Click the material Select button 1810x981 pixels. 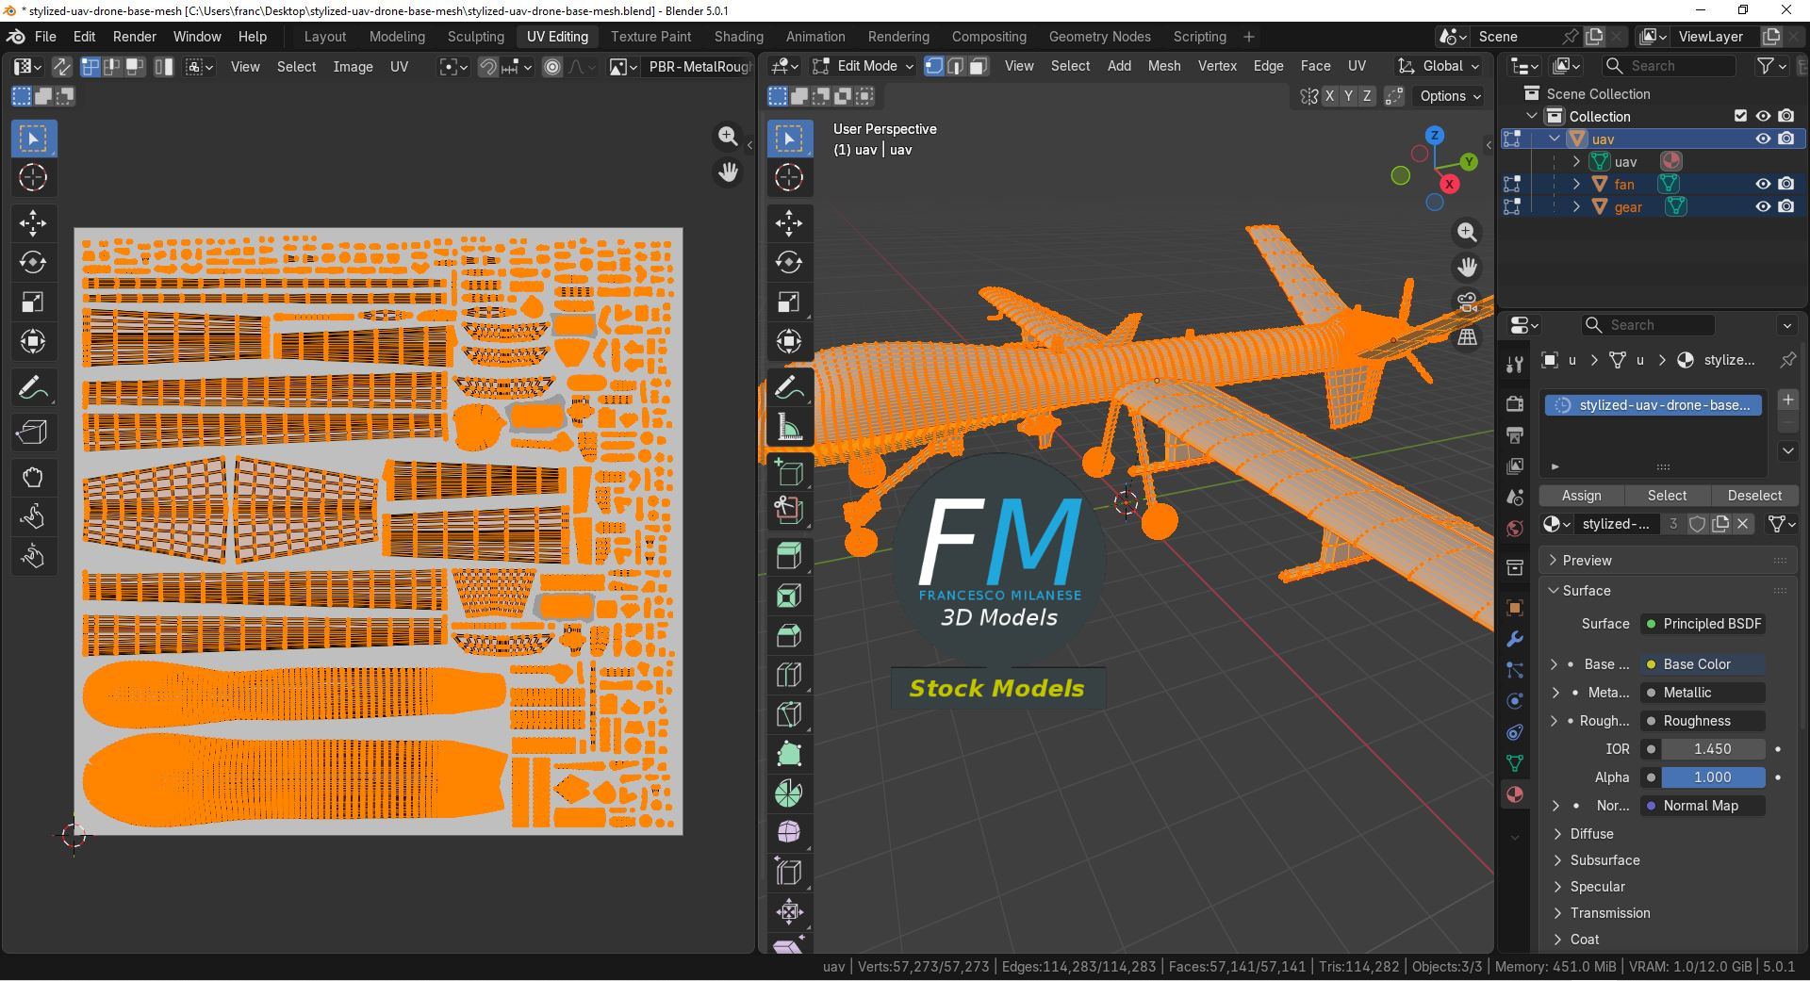coord(1667,496)
